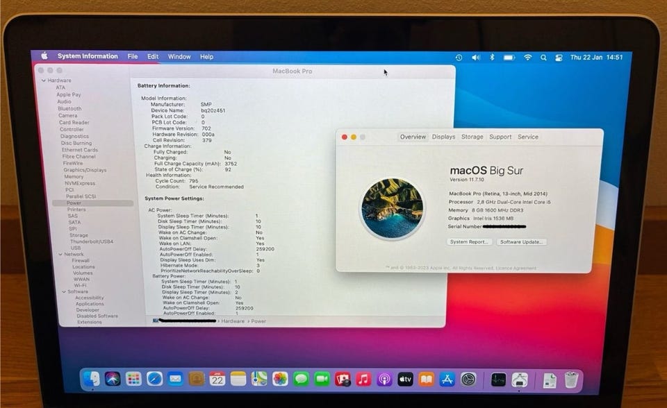Open Maps from the dock

[259, 379]
